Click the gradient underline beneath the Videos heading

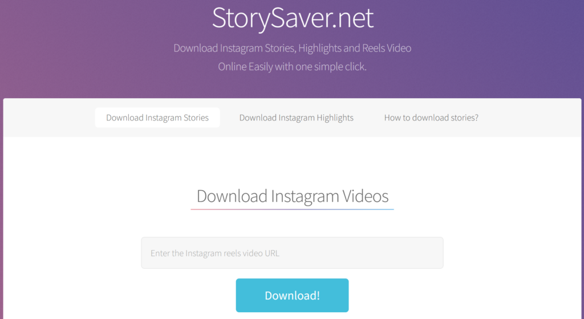[x=293, y=209]
